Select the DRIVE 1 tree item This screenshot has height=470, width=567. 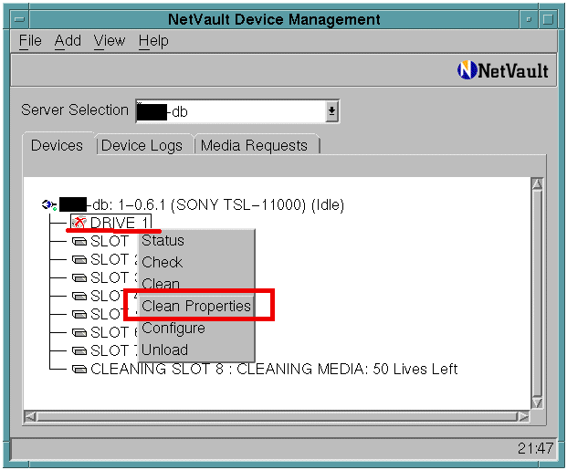point(111,223)
